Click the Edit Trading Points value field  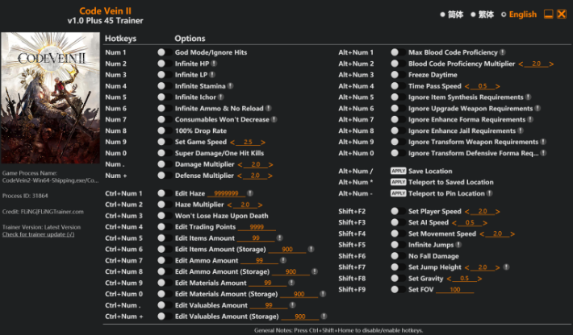[x=257, y=227]
